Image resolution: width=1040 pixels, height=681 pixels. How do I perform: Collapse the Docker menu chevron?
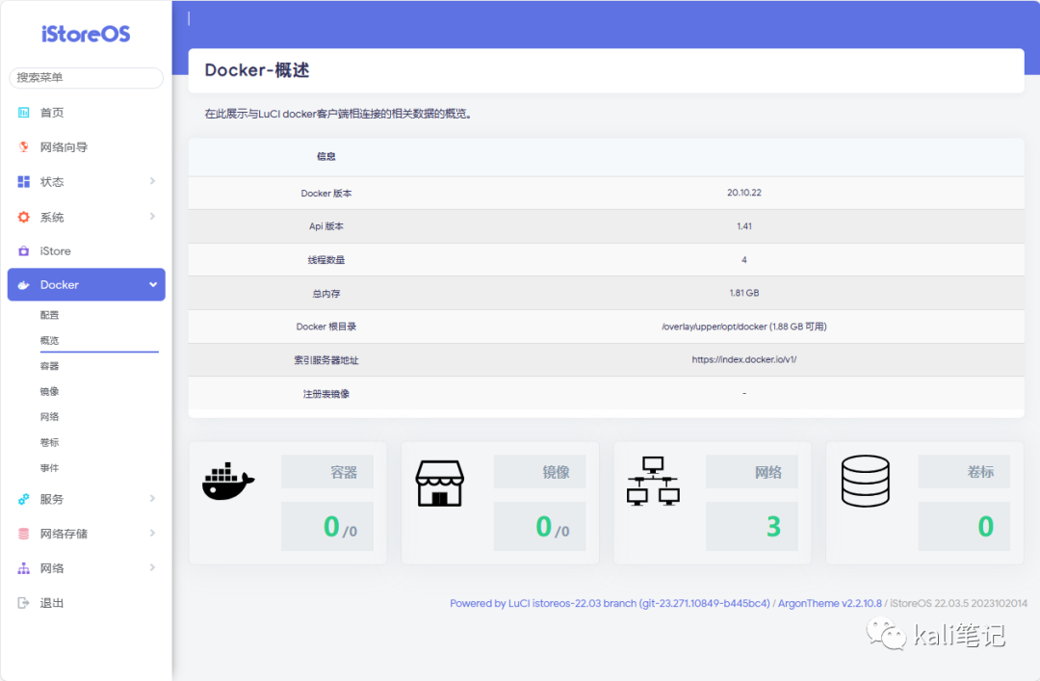(x=153, y=285)
